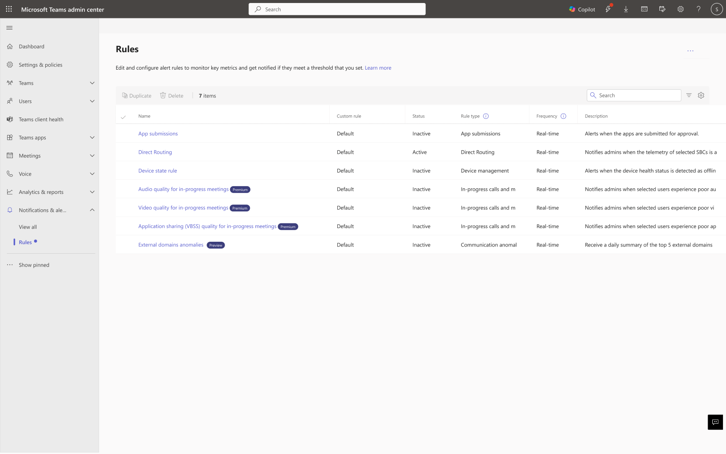Open Audio quality for in-progress meetings rule
This screenshot has width=726, height=454.
tap(183, 189)
